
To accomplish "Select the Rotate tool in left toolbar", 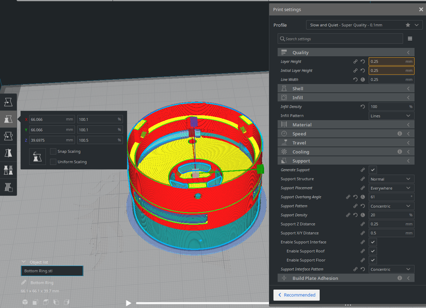I will pos(8,136).
